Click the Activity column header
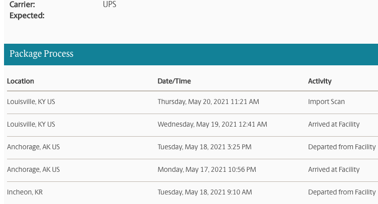This screenshot has height=204, width=378. 320,81
